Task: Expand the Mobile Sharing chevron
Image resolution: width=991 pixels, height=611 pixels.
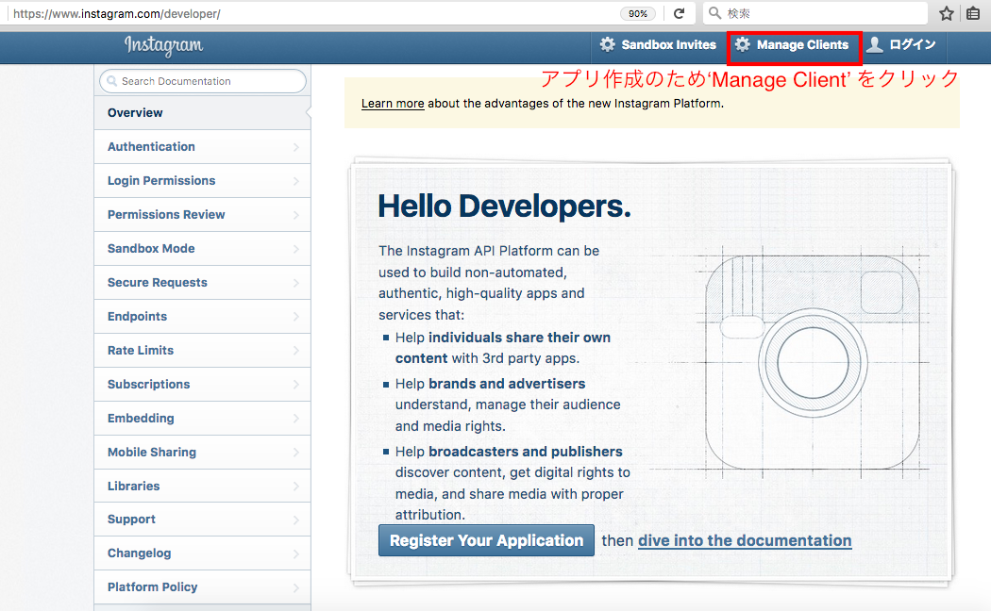Action: pyautogui.click(x=295, y=453)
